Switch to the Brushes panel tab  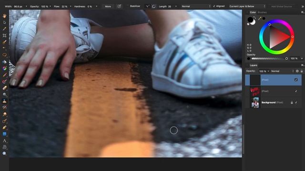262,12
